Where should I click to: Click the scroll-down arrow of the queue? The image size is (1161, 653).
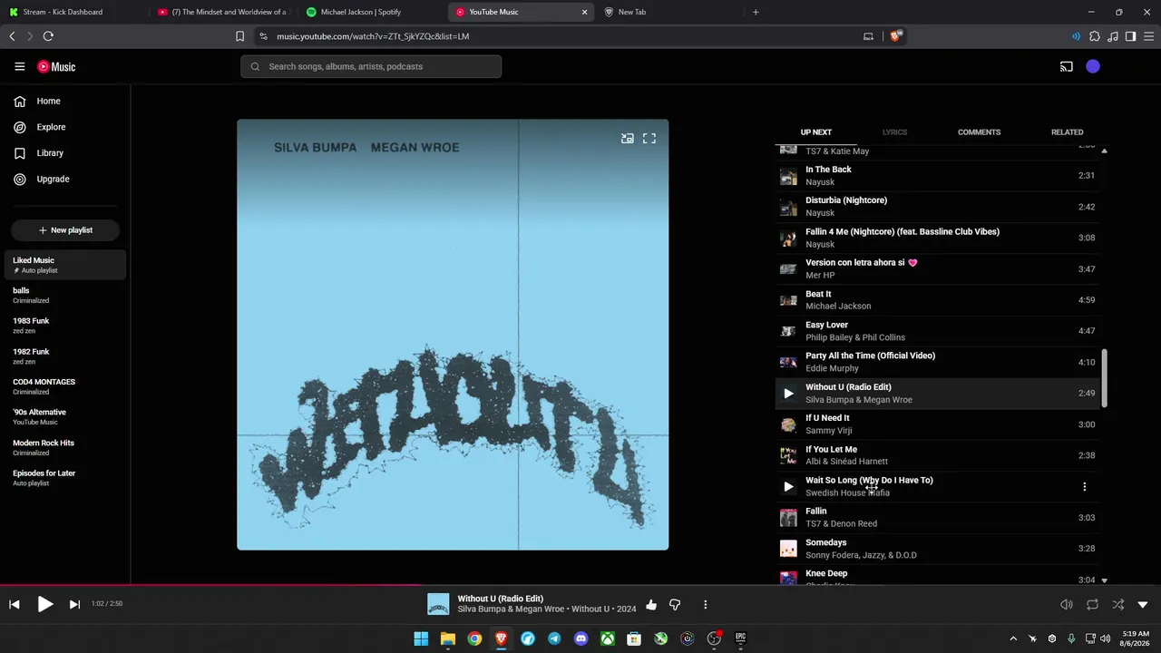coord(1104,580)
